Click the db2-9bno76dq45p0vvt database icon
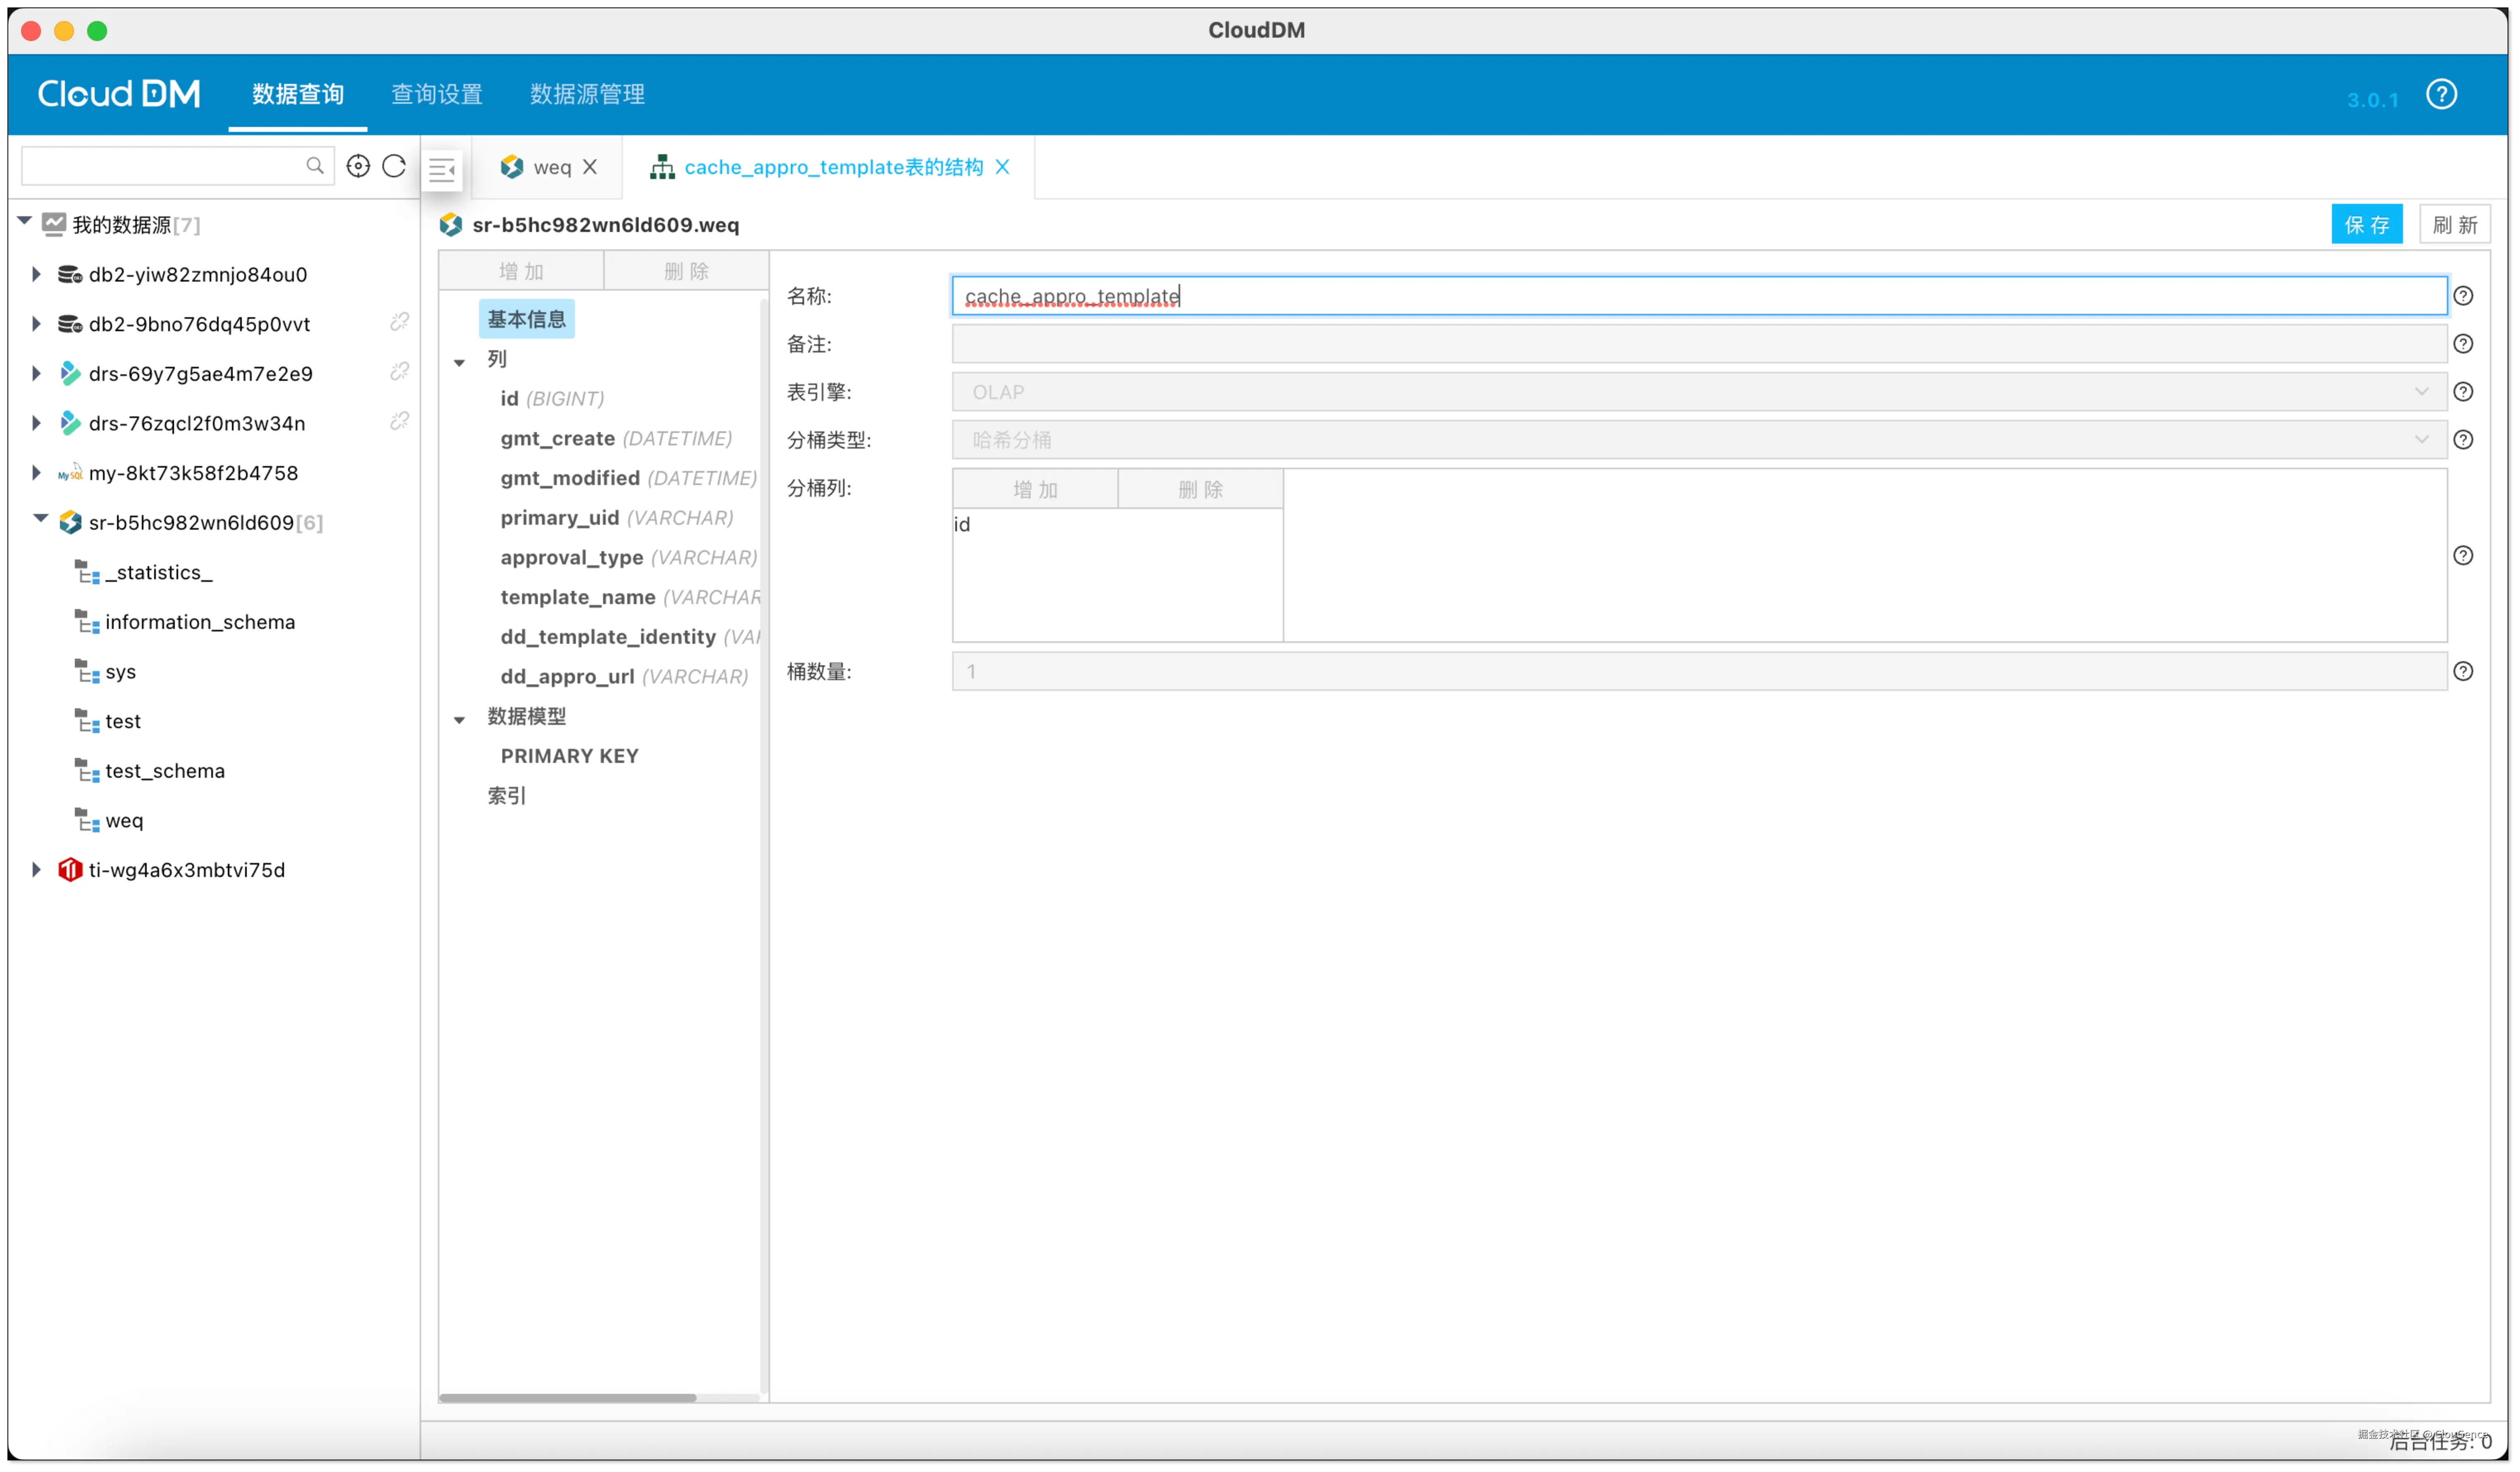The image size is (2520, 1472). click(x=69, y=324)
